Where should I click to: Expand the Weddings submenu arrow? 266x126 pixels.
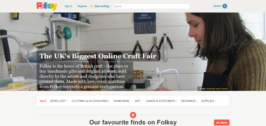point(197,101)
